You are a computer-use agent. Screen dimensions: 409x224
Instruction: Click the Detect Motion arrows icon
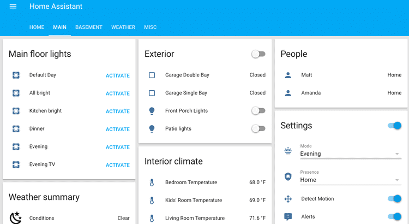pos(288,199)
